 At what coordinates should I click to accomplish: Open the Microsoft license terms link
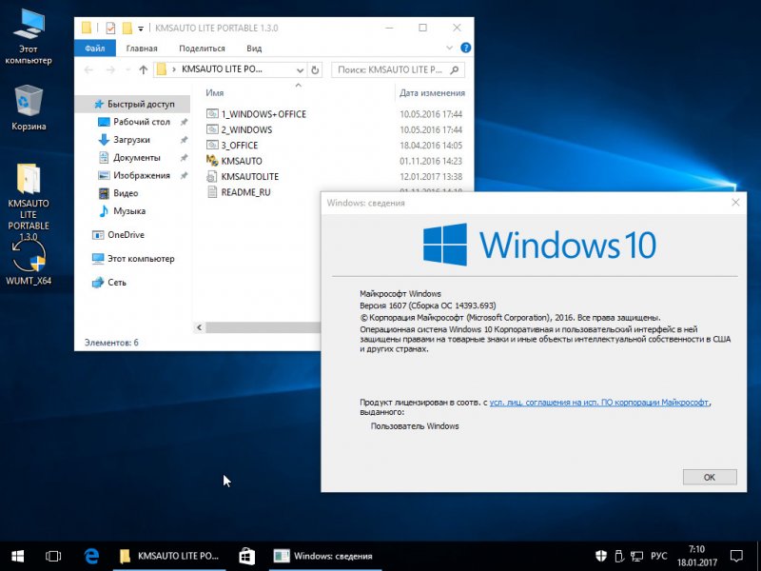pyautogui.click(x=599, y=403)
